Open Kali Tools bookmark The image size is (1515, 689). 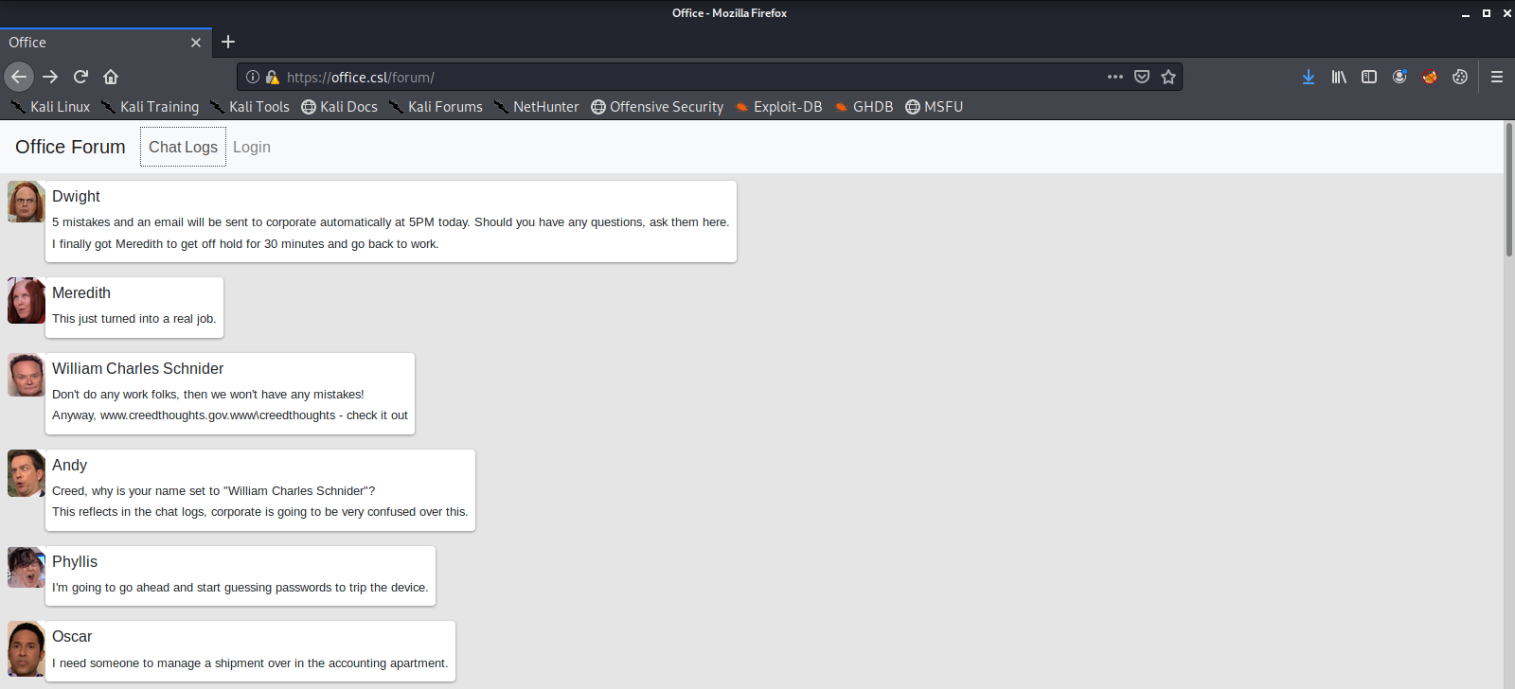pyautogui.click(x=250, y=107)
